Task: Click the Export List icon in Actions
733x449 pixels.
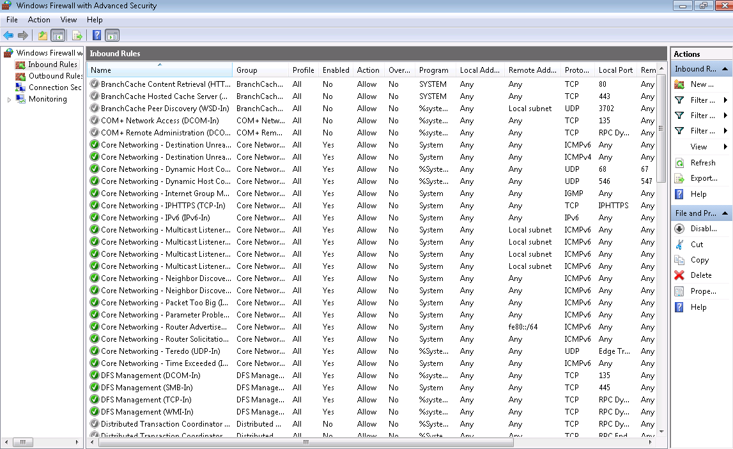Action: (x=680, y=178)
